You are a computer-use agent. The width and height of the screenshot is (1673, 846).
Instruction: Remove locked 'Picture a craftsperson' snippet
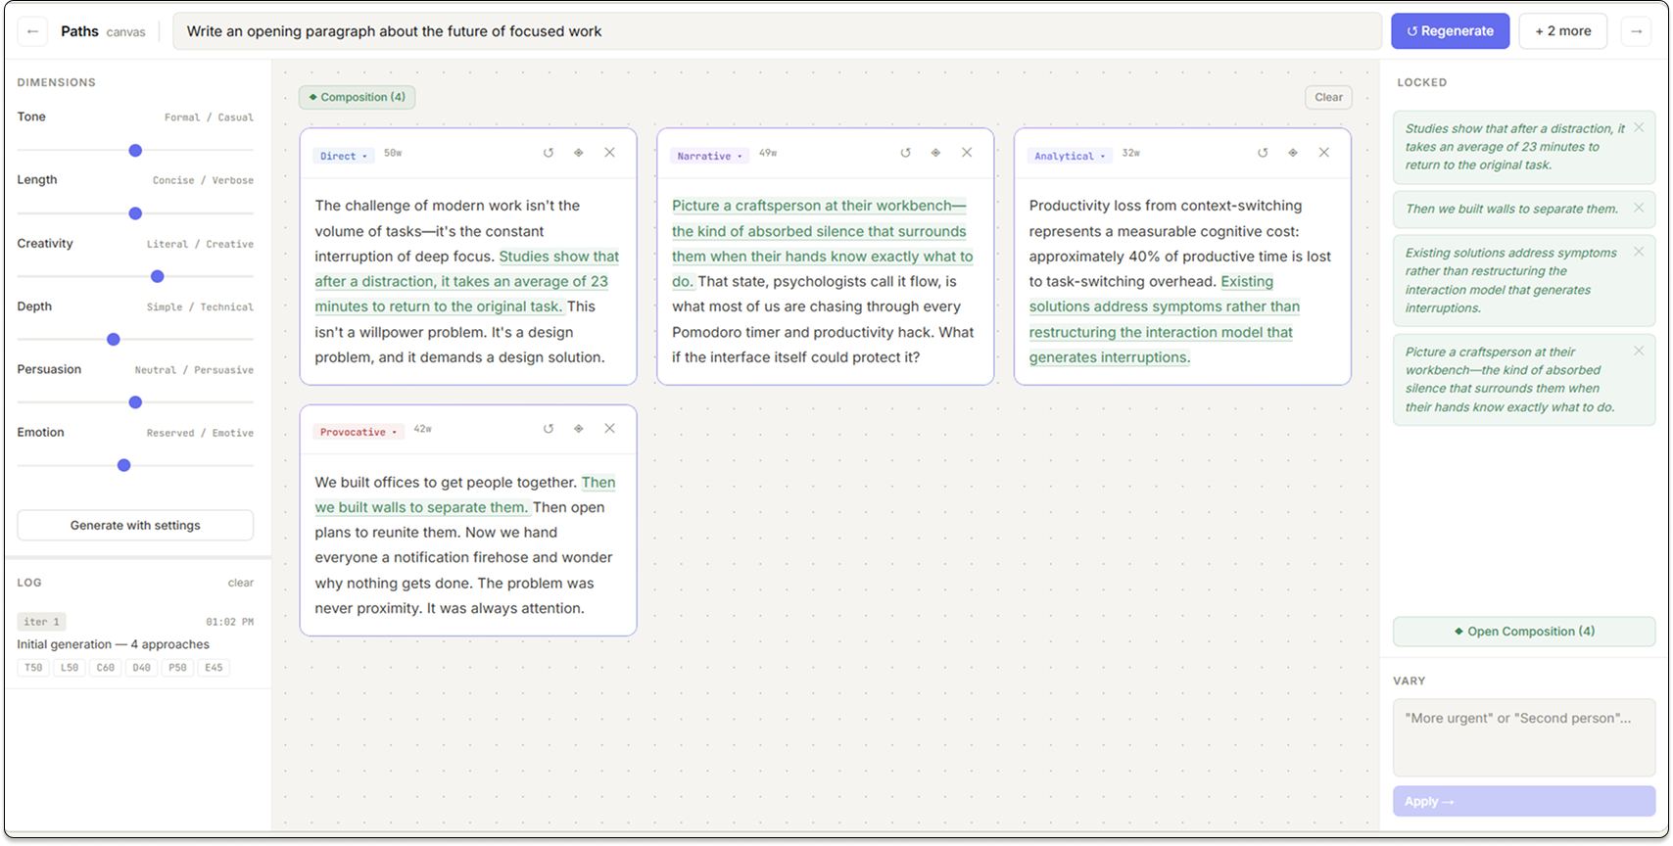[x=1639, y=351]
